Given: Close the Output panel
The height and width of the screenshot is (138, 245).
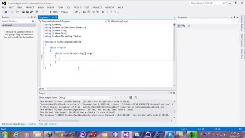Looking at the screenshot, I should (x=174, y=93).
